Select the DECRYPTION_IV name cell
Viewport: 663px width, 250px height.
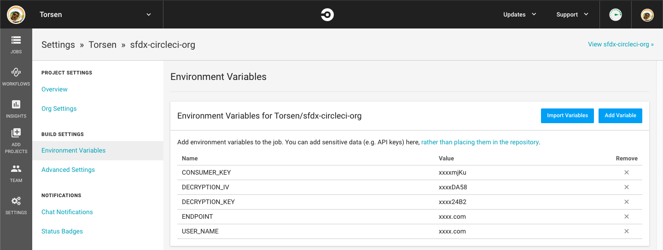click(x=205, y=187)
